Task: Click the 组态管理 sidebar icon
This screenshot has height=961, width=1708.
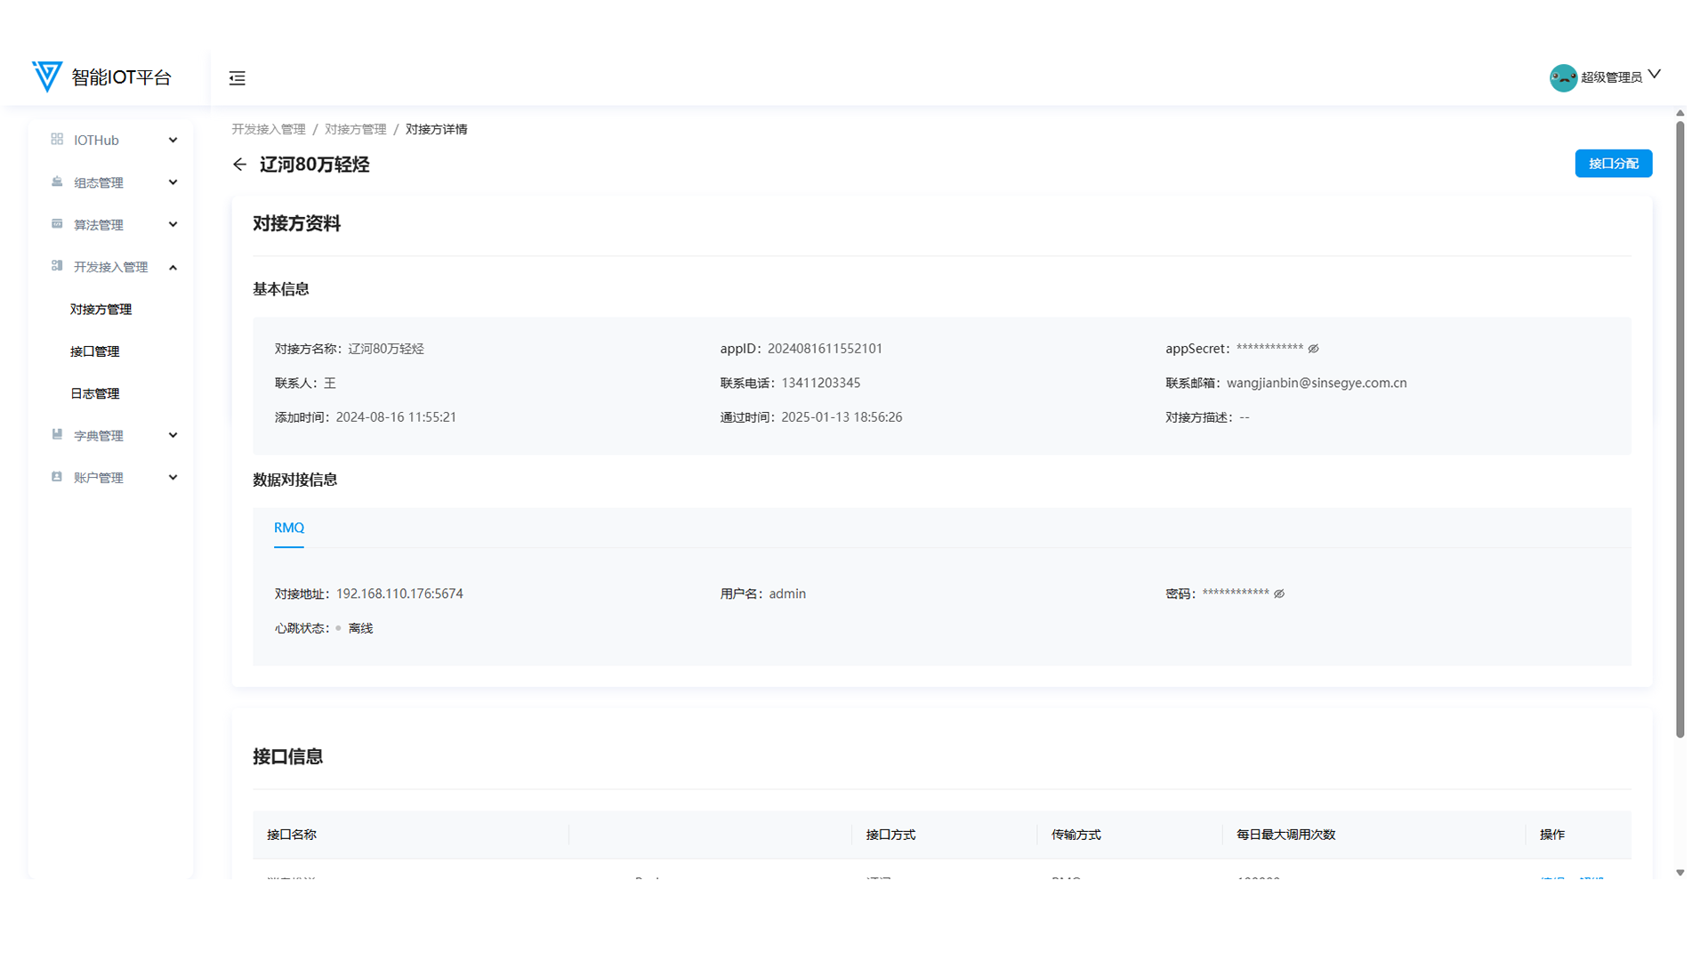Action: pos(57,182)
